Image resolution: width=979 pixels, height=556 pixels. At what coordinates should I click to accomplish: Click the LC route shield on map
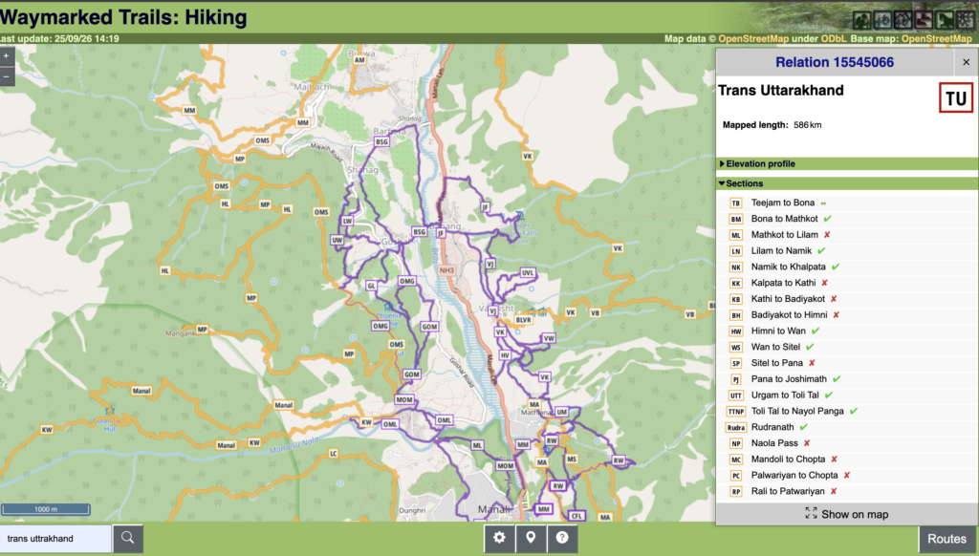point(334,454)
